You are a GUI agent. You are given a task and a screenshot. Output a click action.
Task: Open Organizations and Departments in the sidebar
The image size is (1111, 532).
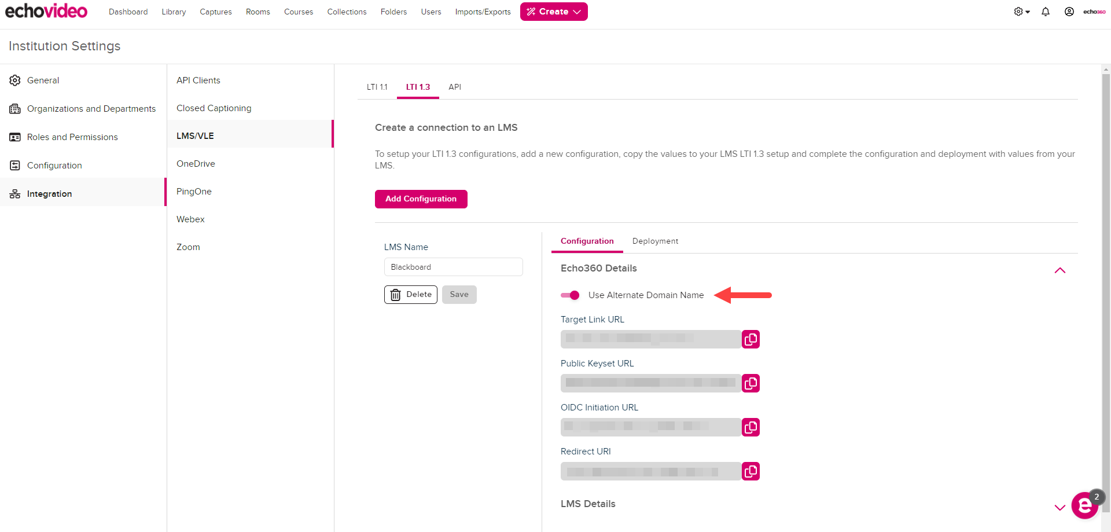(x=83, y=109)
